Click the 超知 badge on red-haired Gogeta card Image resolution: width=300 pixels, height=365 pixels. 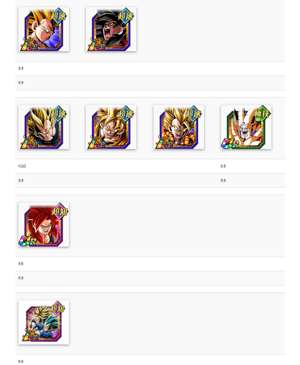(x=60, y=211)
